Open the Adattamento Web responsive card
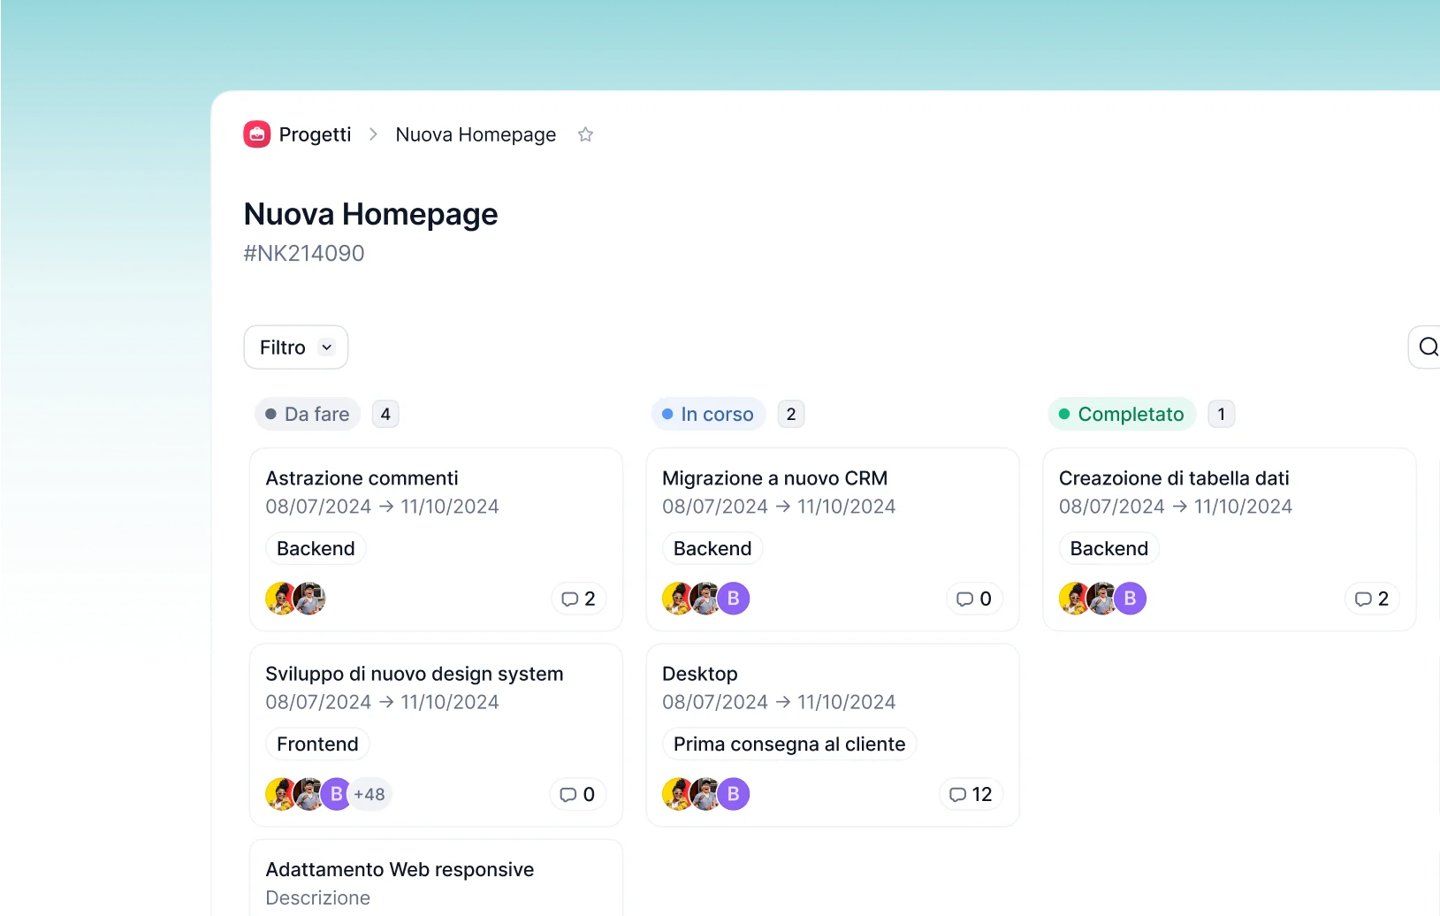 (400, 869)
